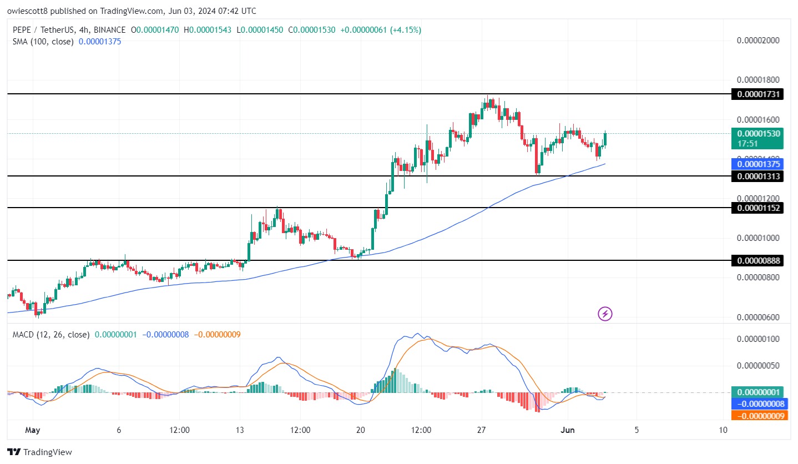798x464 pixels.
Task: Click the PEPE / TetherUS symbol title
Action: [x=43, y=30]
